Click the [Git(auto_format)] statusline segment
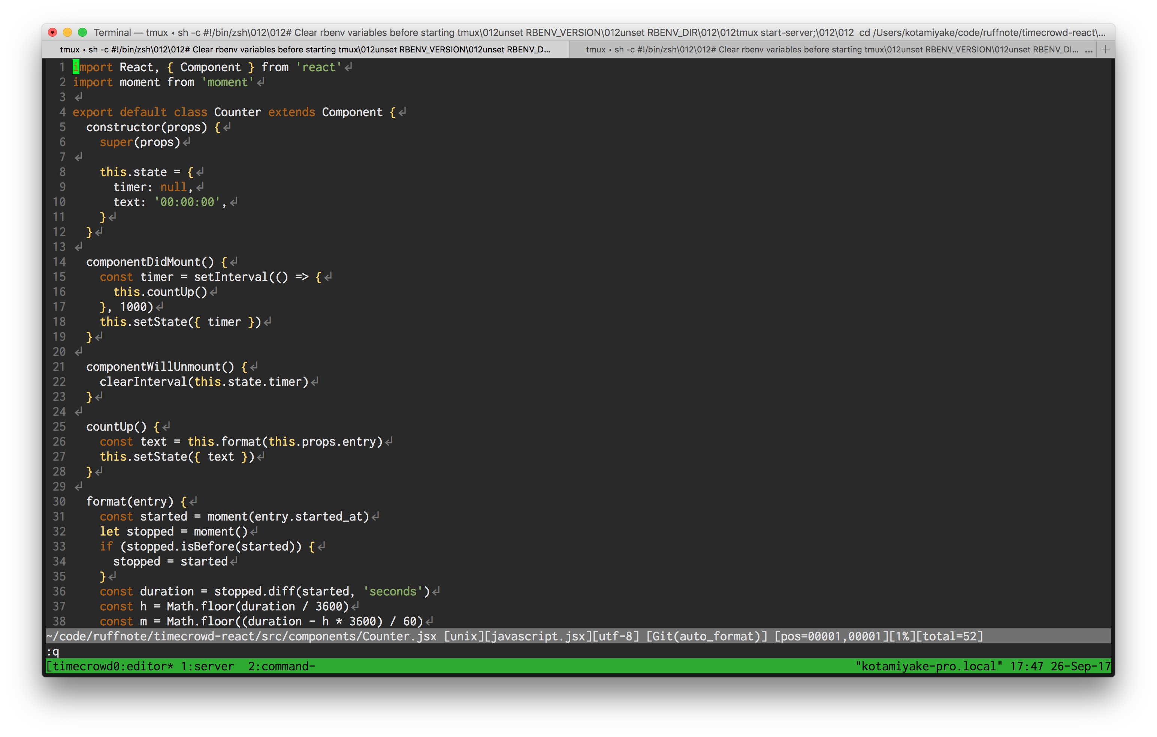1157x737 pixels. click(x=707, y=636)
